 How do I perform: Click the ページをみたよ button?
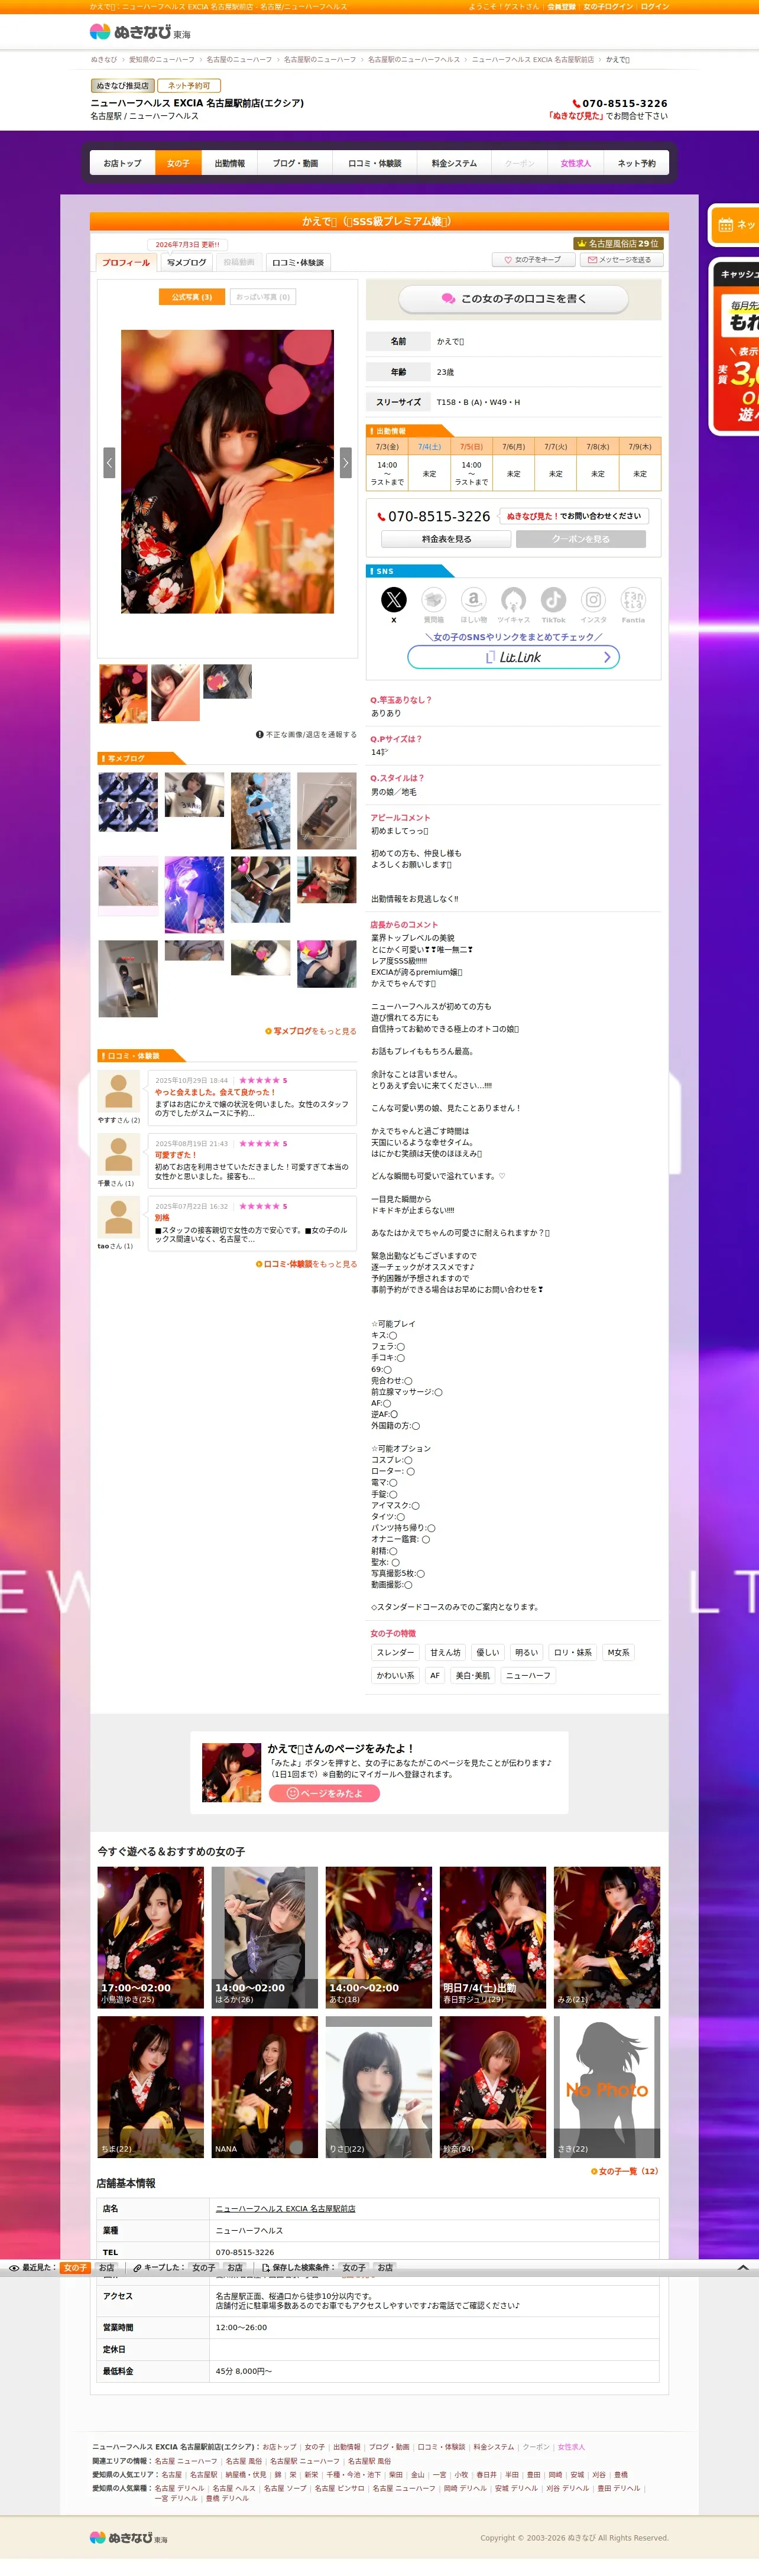[324, 1793]
